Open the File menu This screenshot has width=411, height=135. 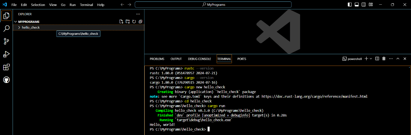click(14, 5)
